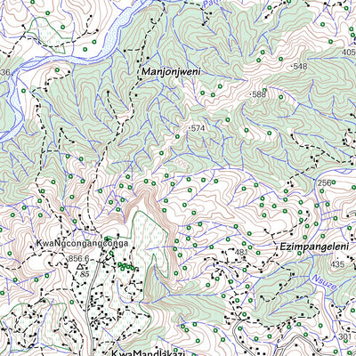Viewport: 356px width, 356px height.
Task: Click the Nsuze river name label
Action: click(x=326, y=283)
